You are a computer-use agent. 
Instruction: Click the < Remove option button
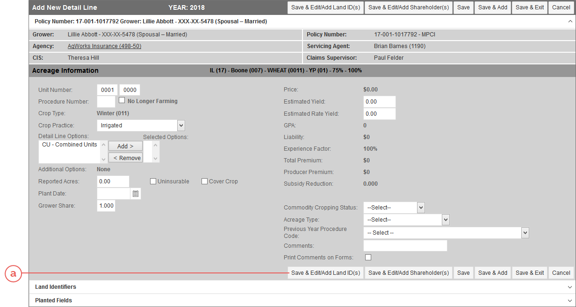pos(125,158)
